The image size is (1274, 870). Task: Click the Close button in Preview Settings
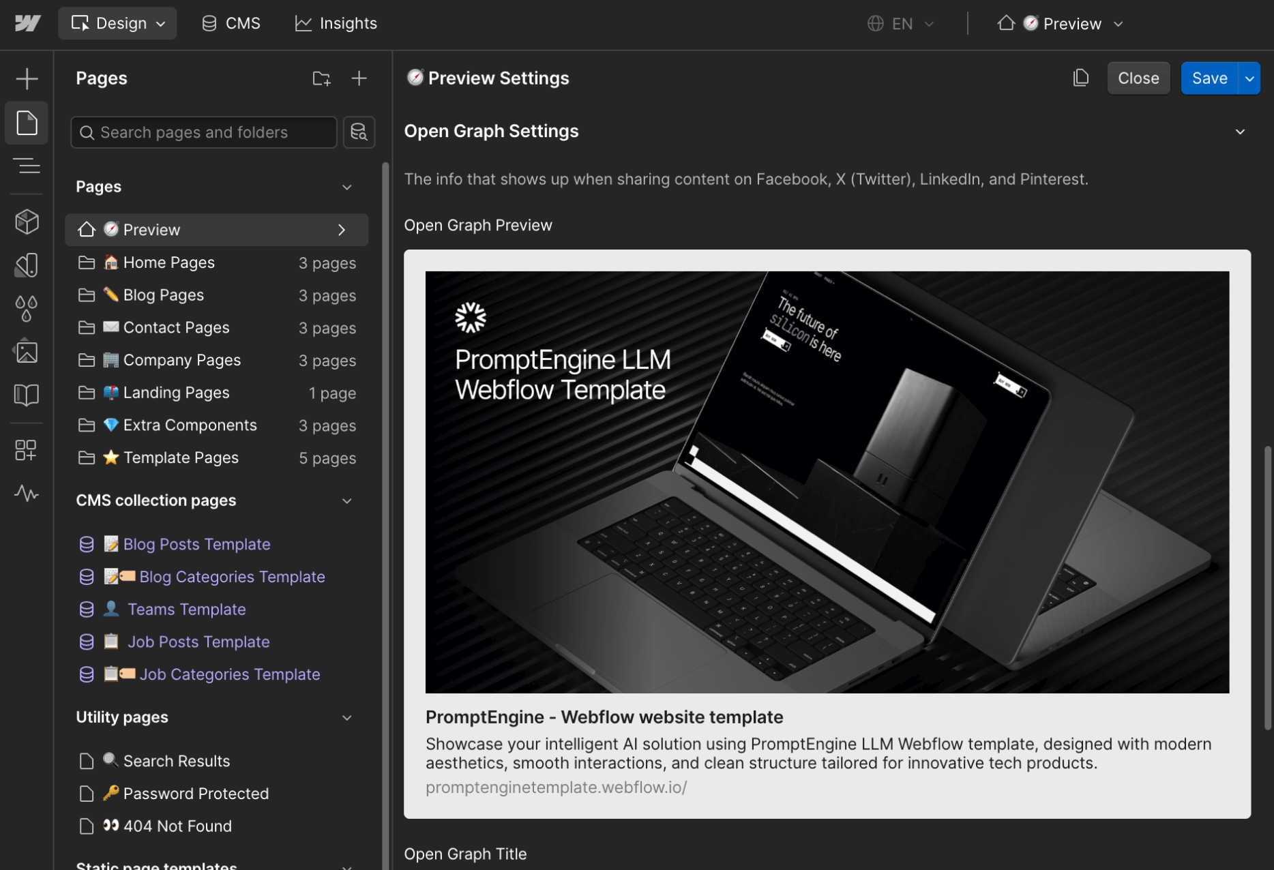(x=1138, y=78)
